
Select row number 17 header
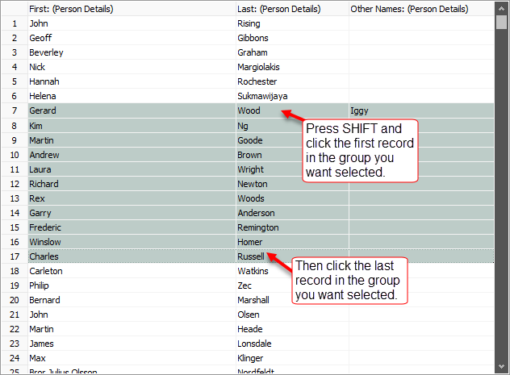(x=14, y=256)
